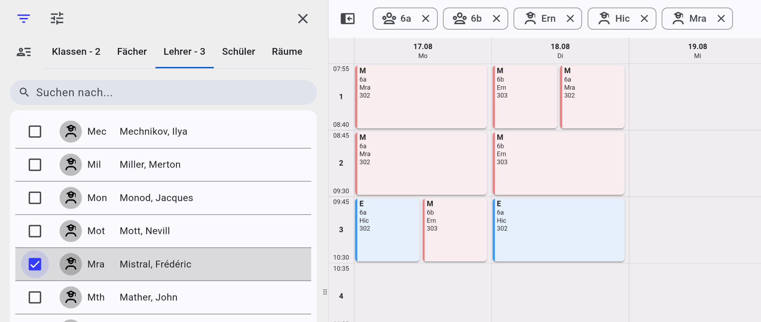Viewport: 761px width, 322px height.
Task: Remove the 6b class filter chip
Action: 496,19
